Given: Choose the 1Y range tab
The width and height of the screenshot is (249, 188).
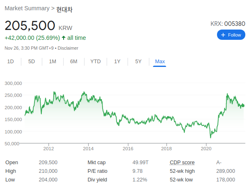Looking at the screenshot, I should (x=117, y=61).
